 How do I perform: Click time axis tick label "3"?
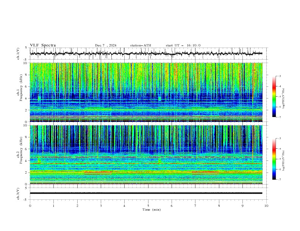click(101, 206)
